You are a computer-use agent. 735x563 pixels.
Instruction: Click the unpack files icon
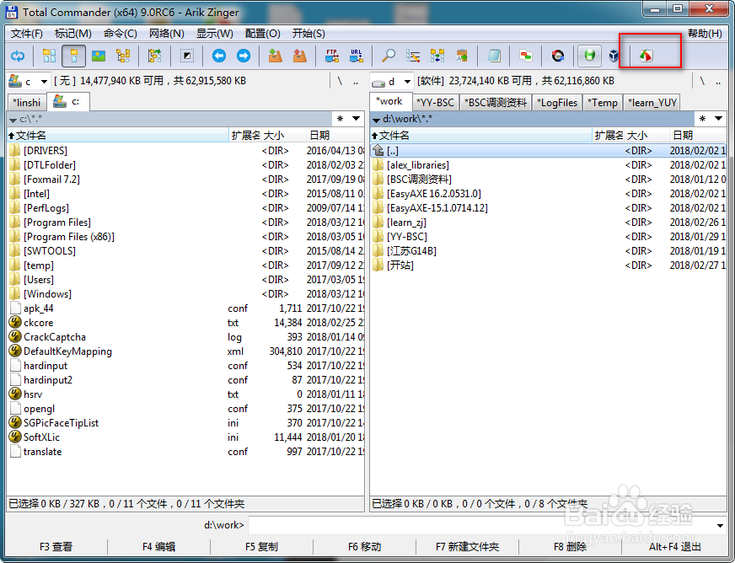tap(299, 56)
